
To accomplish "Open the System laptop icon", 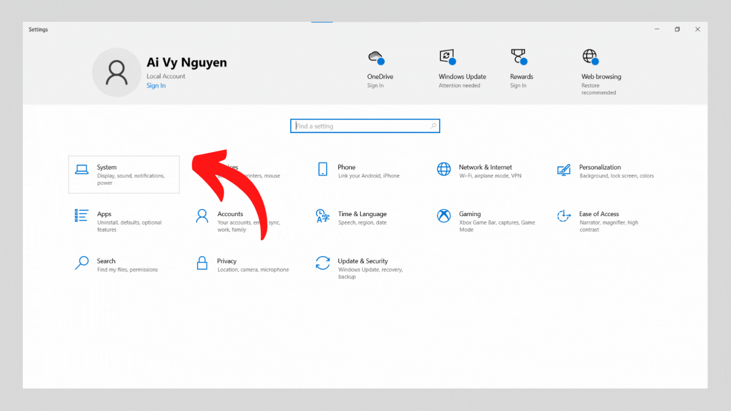I will coord(82,169).
